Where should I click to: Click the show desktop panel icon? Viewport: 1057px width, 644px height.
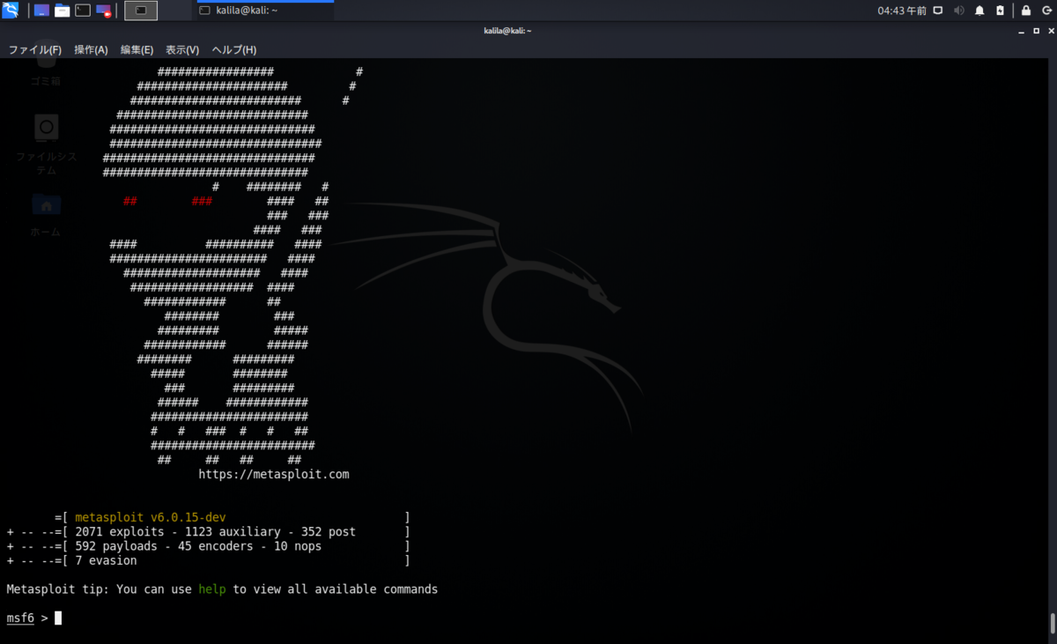point(41,11)
